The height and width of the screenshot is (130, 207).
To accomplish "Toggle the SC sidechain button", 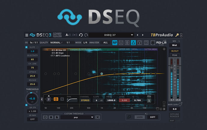I will 147,43.
